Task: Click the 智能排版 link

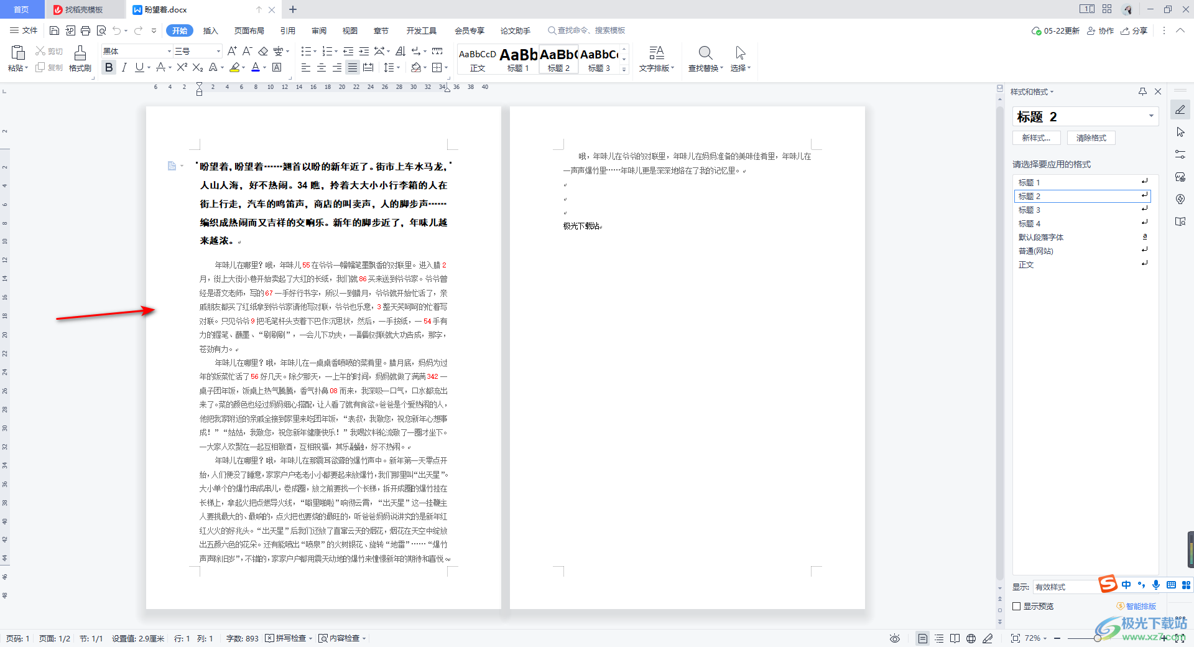Action: click(1137, 606)
